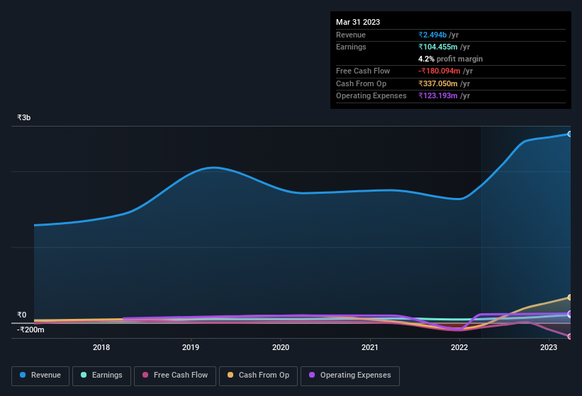
Task: Toggle the Operating Expenses legend button
Action: coord(350,376)
